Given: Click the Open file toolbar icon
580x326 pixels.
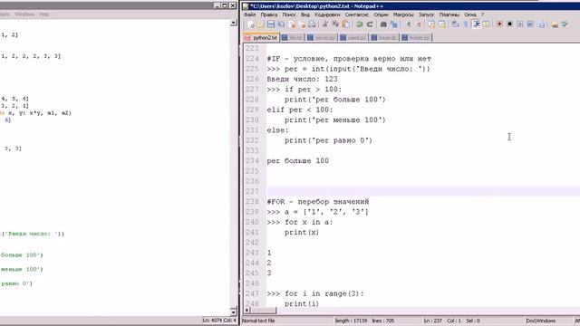Looking at the screenshot, I should tap(260, 24).
